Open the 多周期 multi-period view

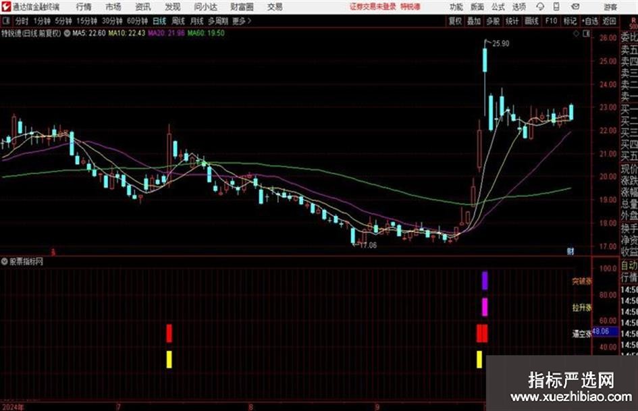pyautogui.click(x=218, y=21)
